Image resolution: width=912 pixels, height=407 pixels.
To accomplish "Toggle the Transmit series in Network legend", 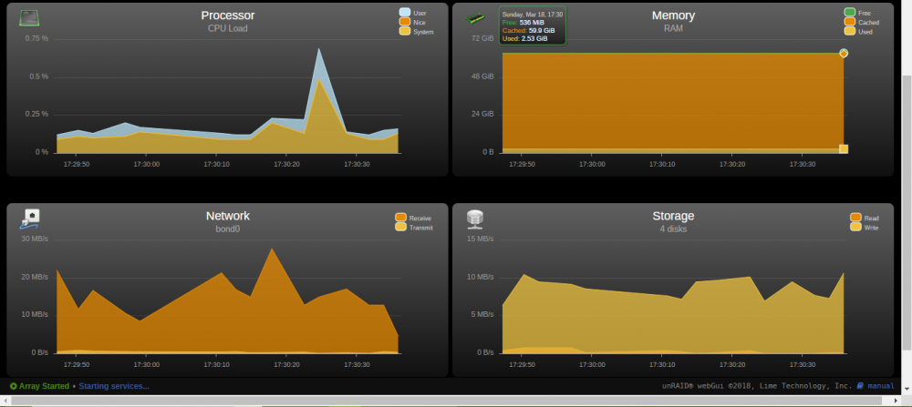I will click(413, 227).
